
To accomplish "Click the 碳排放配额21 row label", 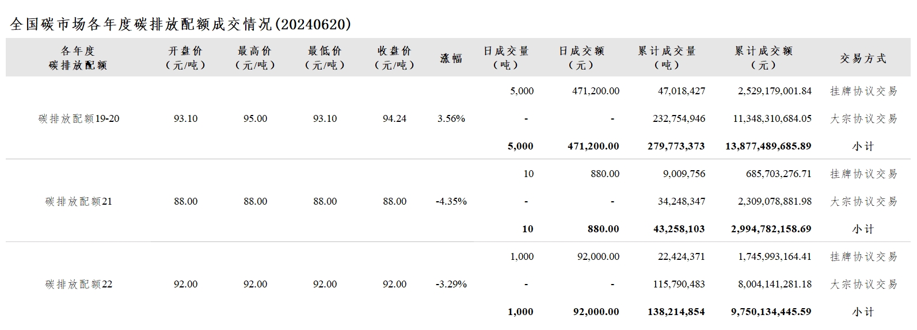I will pyautogui.click(x=79, y=202).
